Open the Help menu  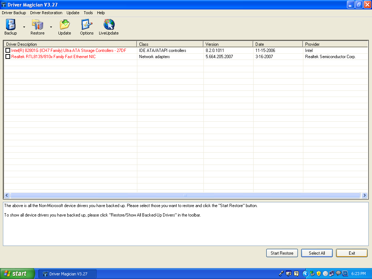(x=101, y=13)
